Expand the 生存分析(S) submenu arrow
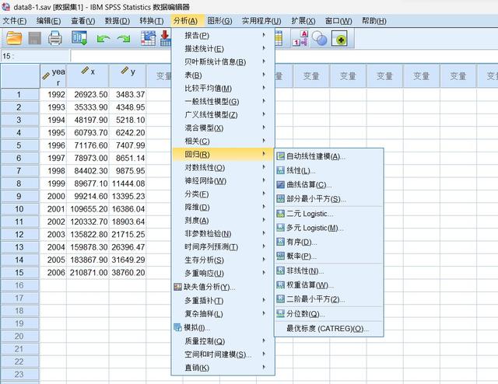498x384 pixels. click(264, 260)
